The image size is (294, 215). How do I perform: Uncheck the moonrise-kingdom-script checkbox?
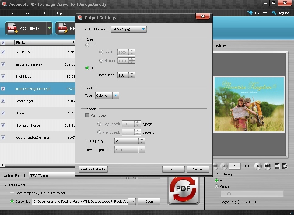3,88
